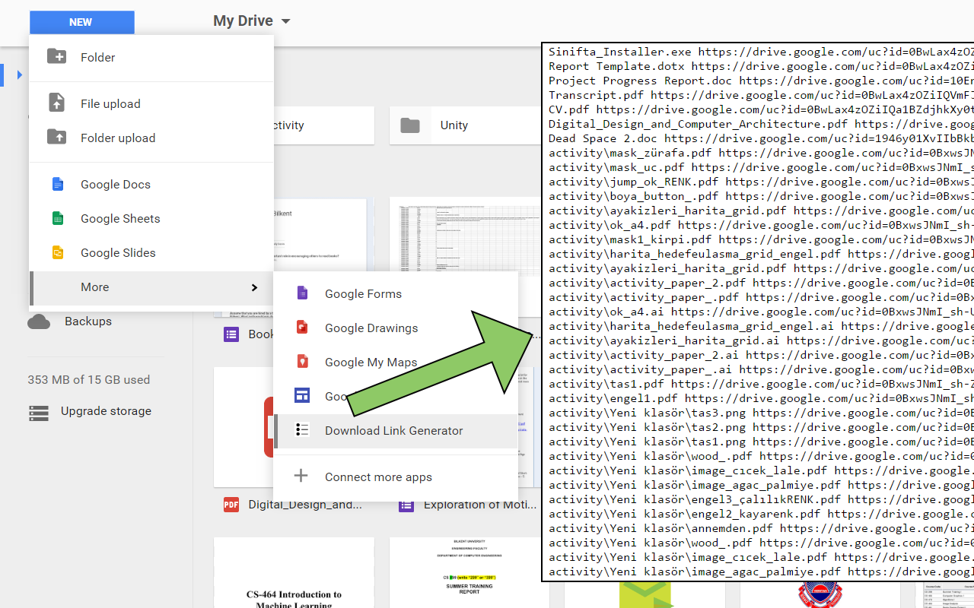Viewport: 974px width, 608px height.
Task: Click the forms icon beside Exploration of Moti
Action: [406, 505]
